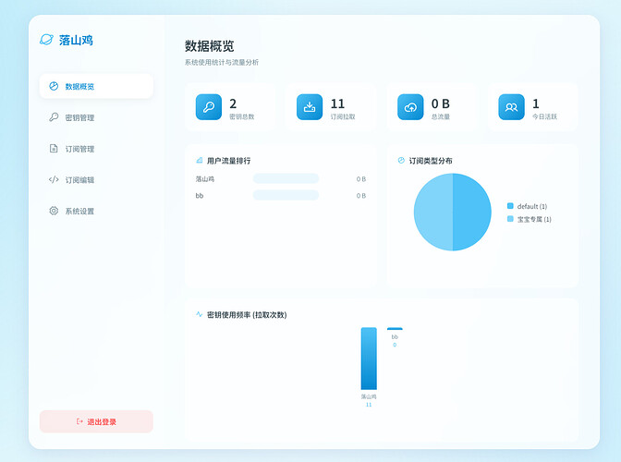Click the 0 B value on the bb row
This screenshot has width=621, height=462.
(360, 196)
